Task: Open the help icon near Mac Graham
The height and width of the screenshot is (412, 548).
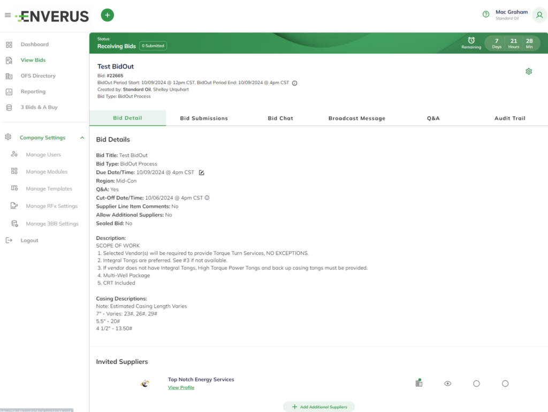Action: (x=485, y=14)
